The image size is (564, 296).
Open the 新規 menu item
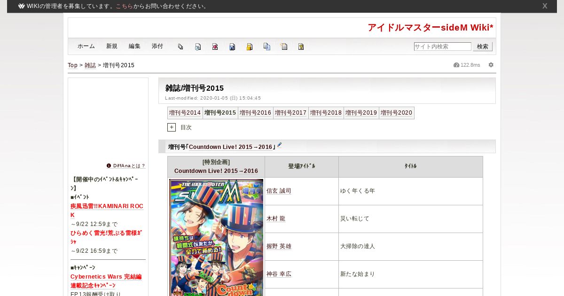(x=112, y=46)
